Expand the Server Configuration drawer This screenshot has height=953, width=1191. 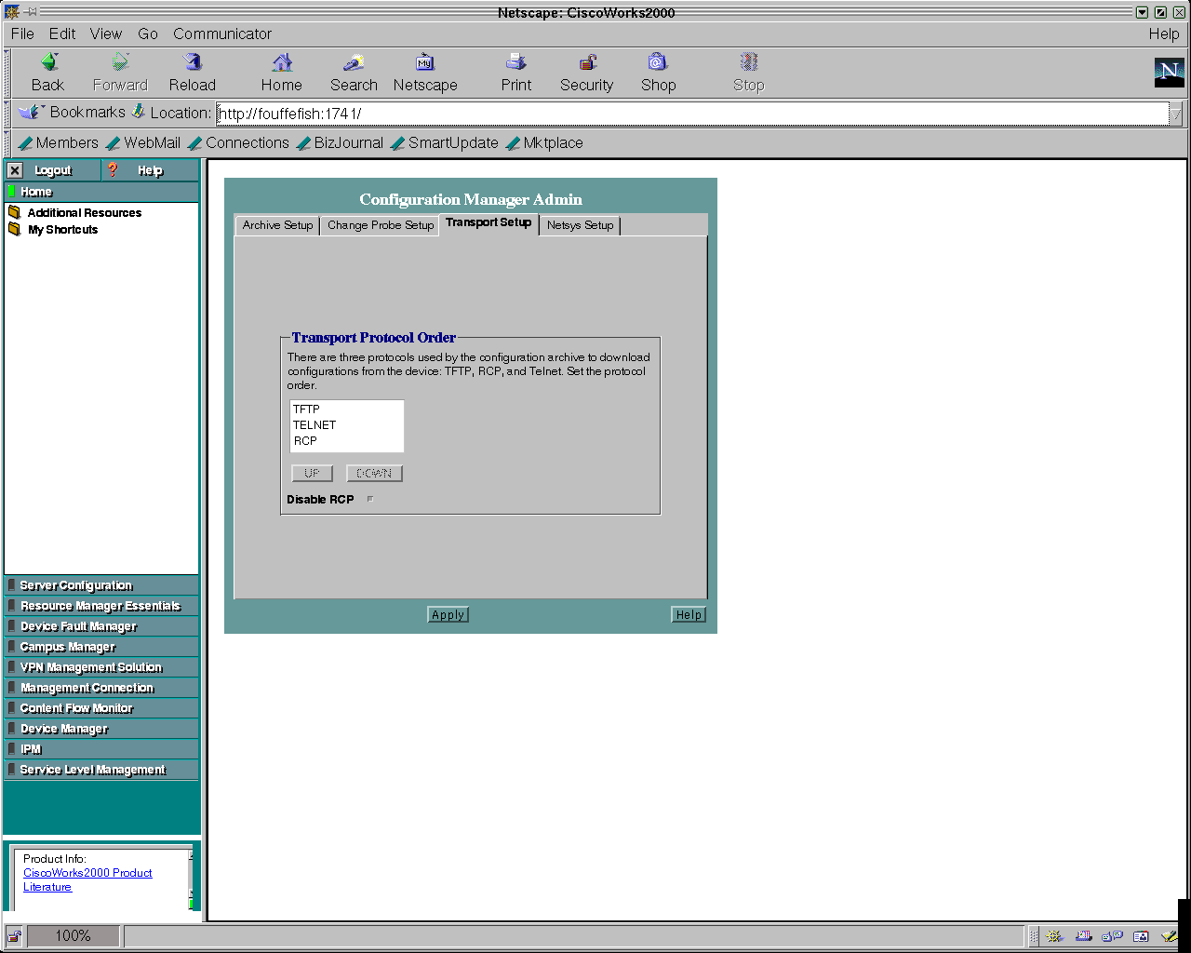(x=101, y=585)
